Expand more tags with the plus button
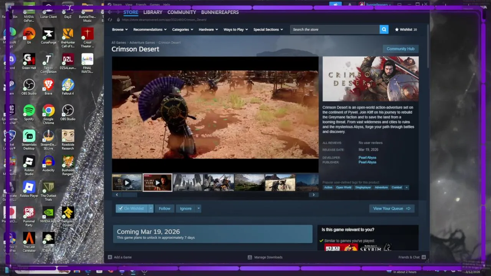 (x=407, y=187)
